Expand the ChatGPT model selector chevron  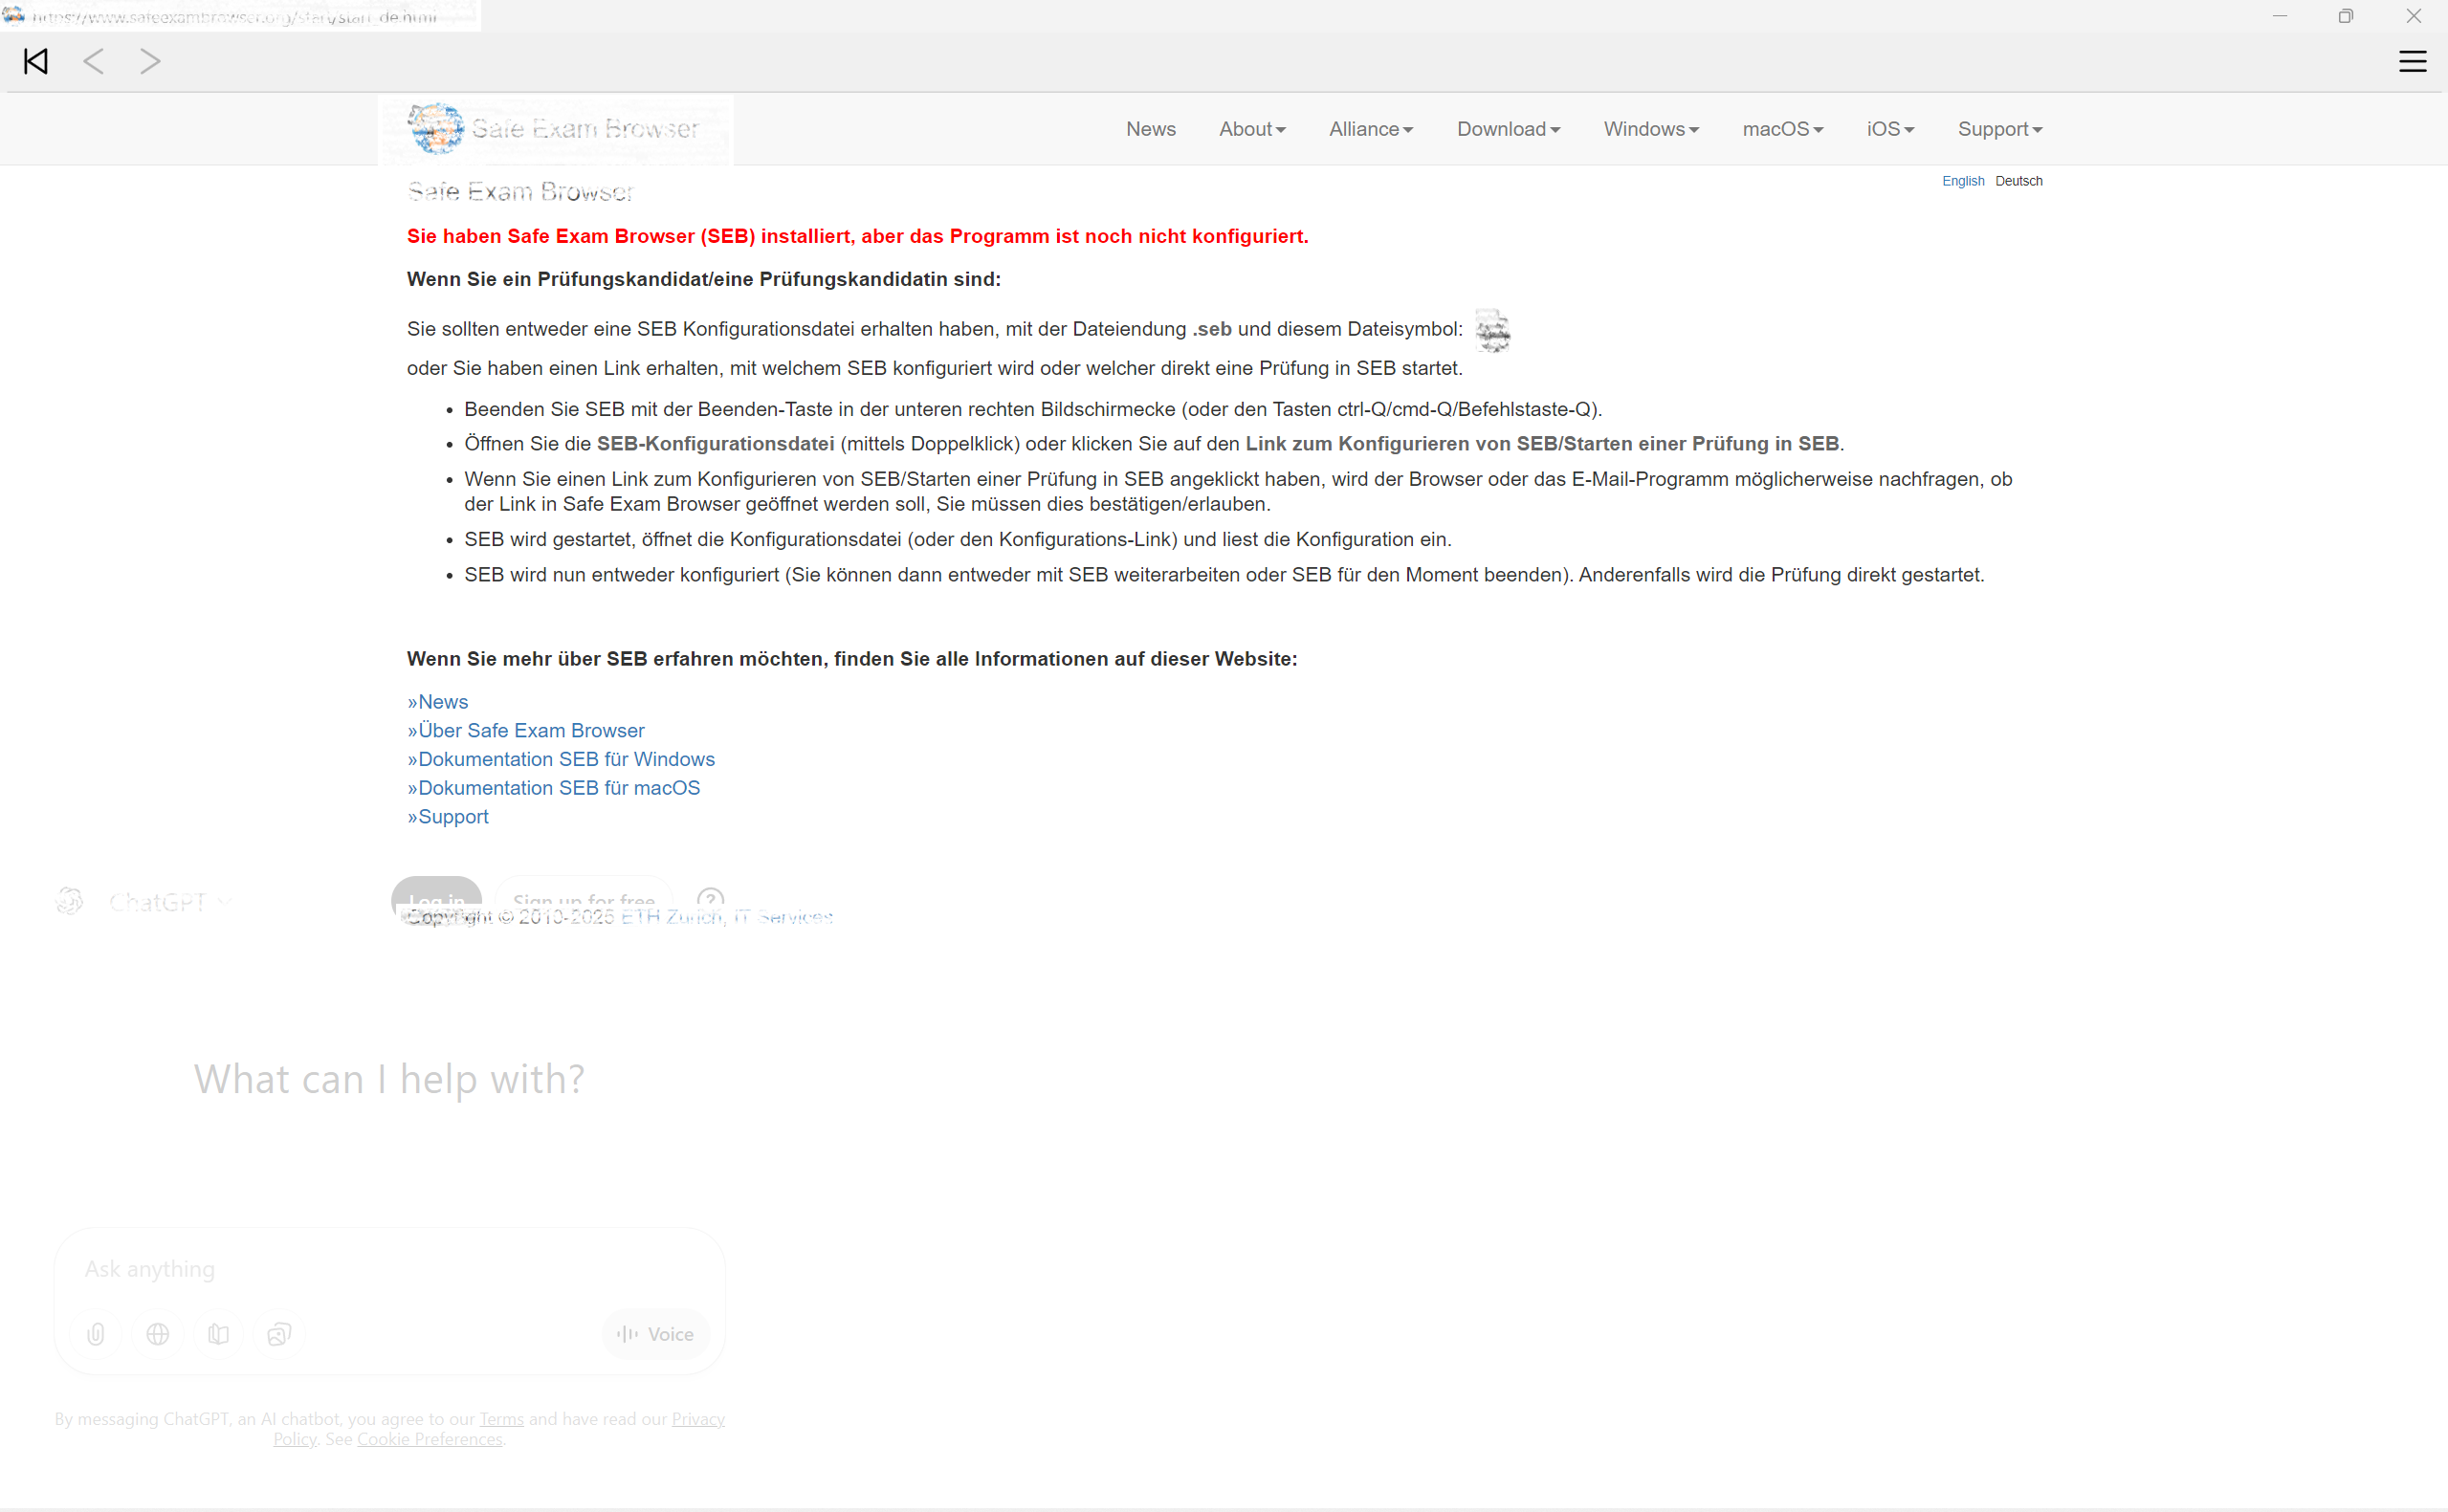tap(224, 901)
